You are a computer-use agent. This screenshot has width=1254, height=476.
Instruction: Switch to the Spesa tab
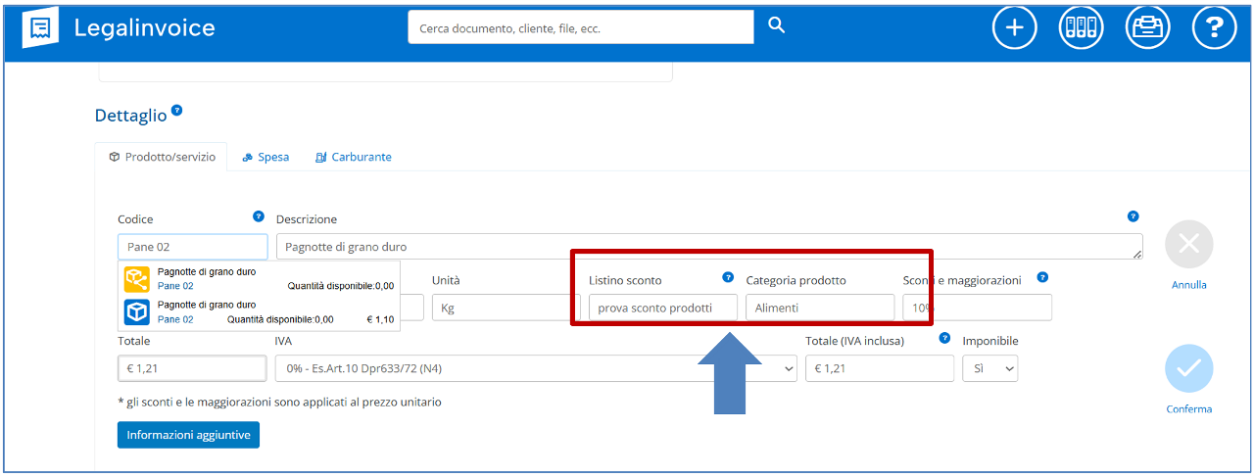coord(265,157)
